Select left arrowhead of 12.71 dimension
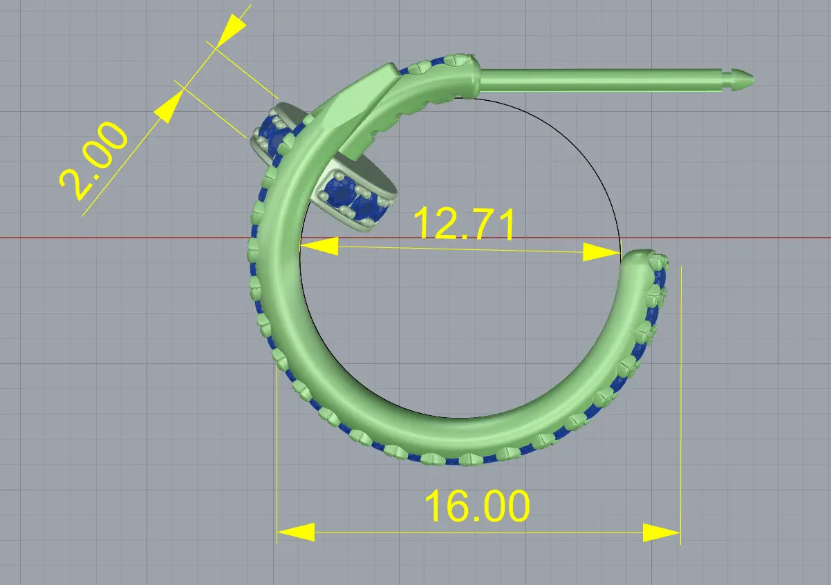The height and width of the screenshot is (585, 831). [319, 245]
